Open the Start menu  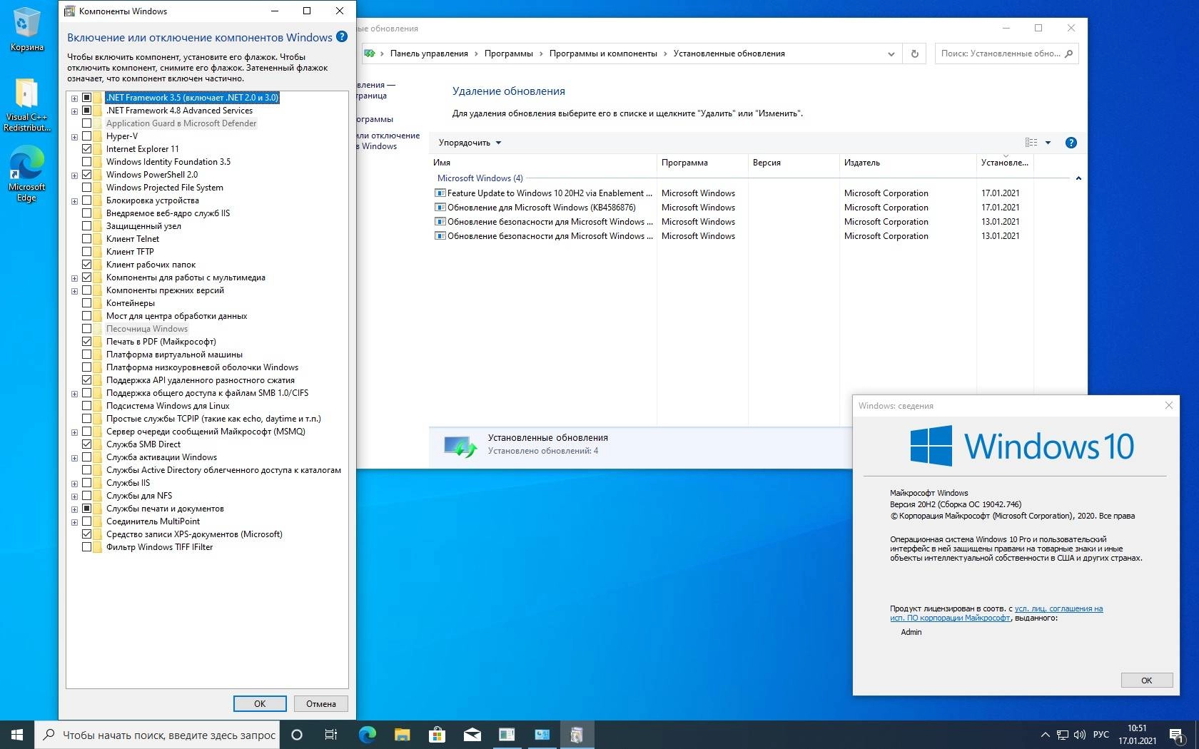click(x=17, y=735)
